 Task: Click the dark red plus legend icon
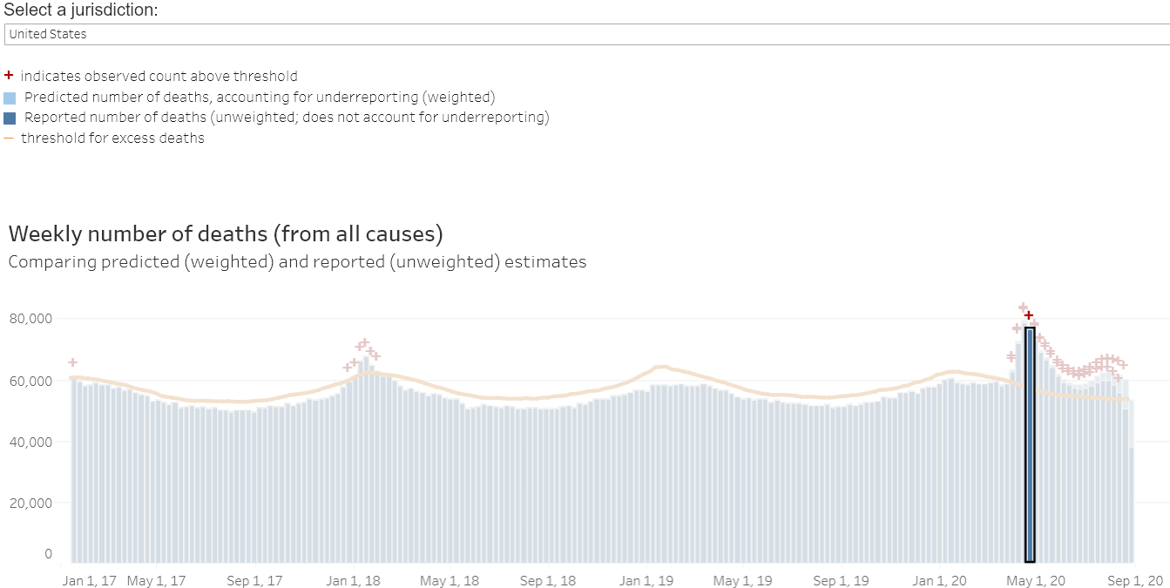(x=9, y=76)
